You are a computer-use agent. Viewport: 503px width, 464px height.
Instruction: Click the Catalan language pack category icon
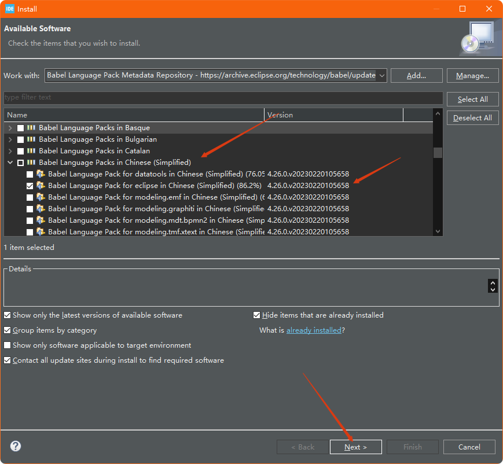click(x=31, y=151)
